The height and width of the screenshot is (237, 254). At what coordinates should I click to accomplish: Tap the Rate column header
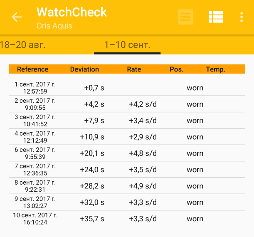point(134,69)
